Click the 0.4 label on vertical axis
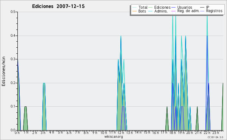Screen dimensions: 227x140 coord(13,36)
